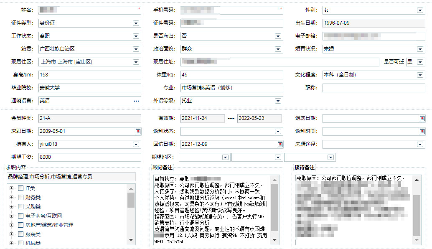Open the third 期望地区 dropdown
The height and width of the screenshot is (249, 432).
coord(330,157)
